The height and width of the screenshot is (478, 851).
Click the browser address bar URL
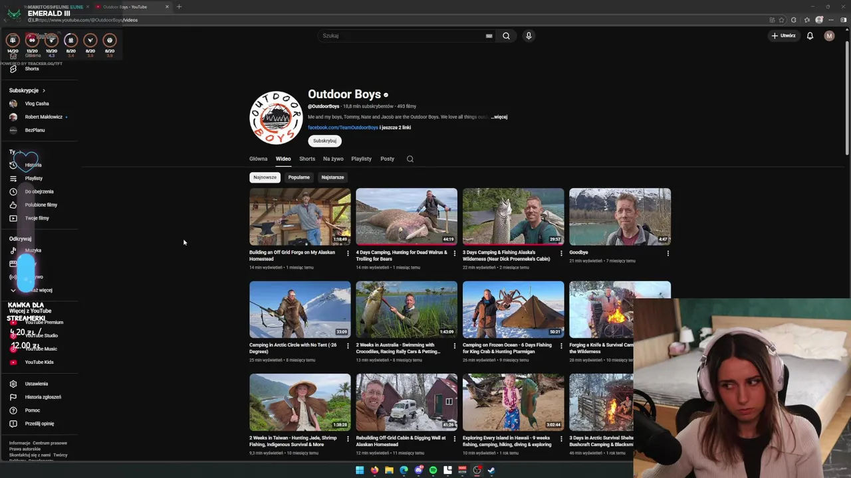(x=86, y=20)
